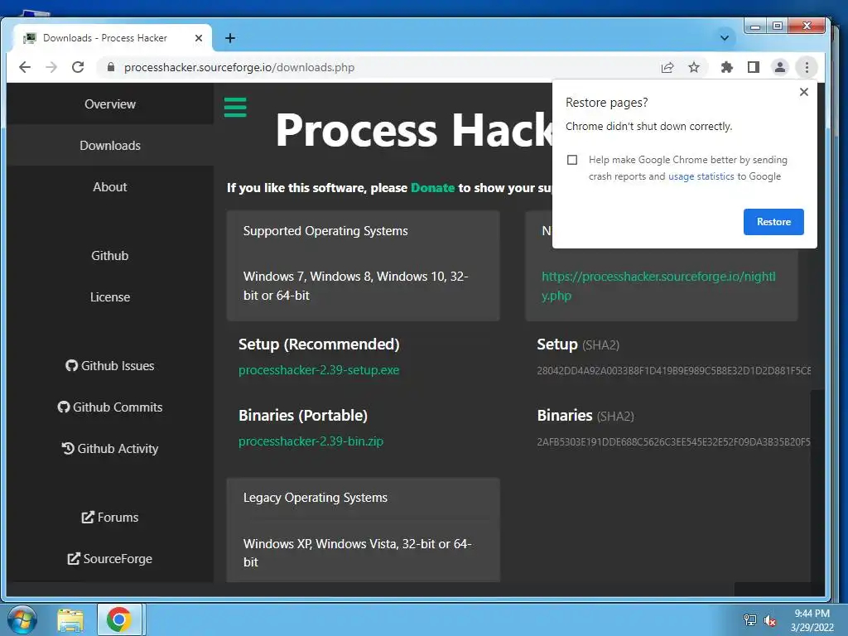Click the browser forward arrow
The width and height of the screenshot is (848, 636).
(x=51, y=67)
